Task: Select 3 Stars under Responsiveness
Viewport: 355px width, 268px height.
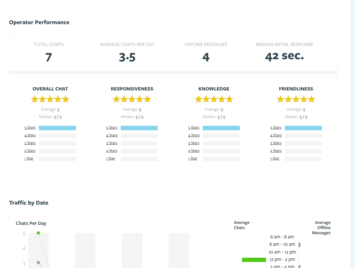Action: coord(112,143)
